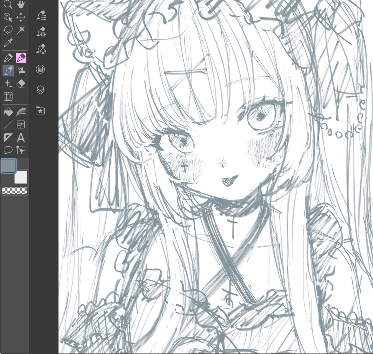Switch to the transparent checkerboard color
Image resolution: width=373 pixels, height=354 pixels.
[15, 191]
